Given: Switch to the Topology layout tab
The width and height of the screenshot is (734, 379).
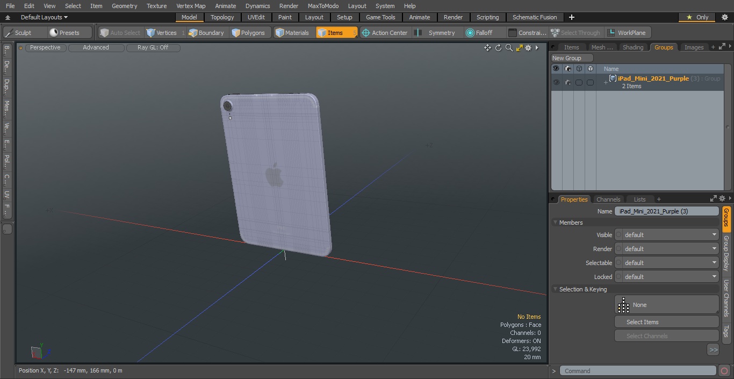Looking at the screenshot, I should tap(222, 17).
